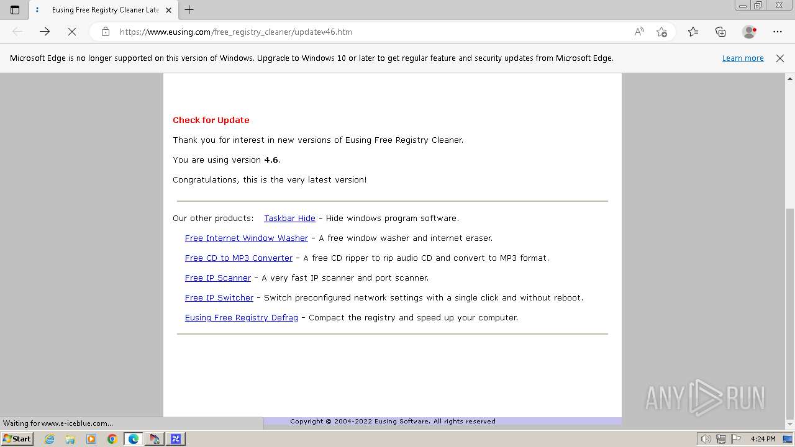Open Free Internet Window Washer link
The height and width of the screenshot is (447, 795).
[247, 238]
